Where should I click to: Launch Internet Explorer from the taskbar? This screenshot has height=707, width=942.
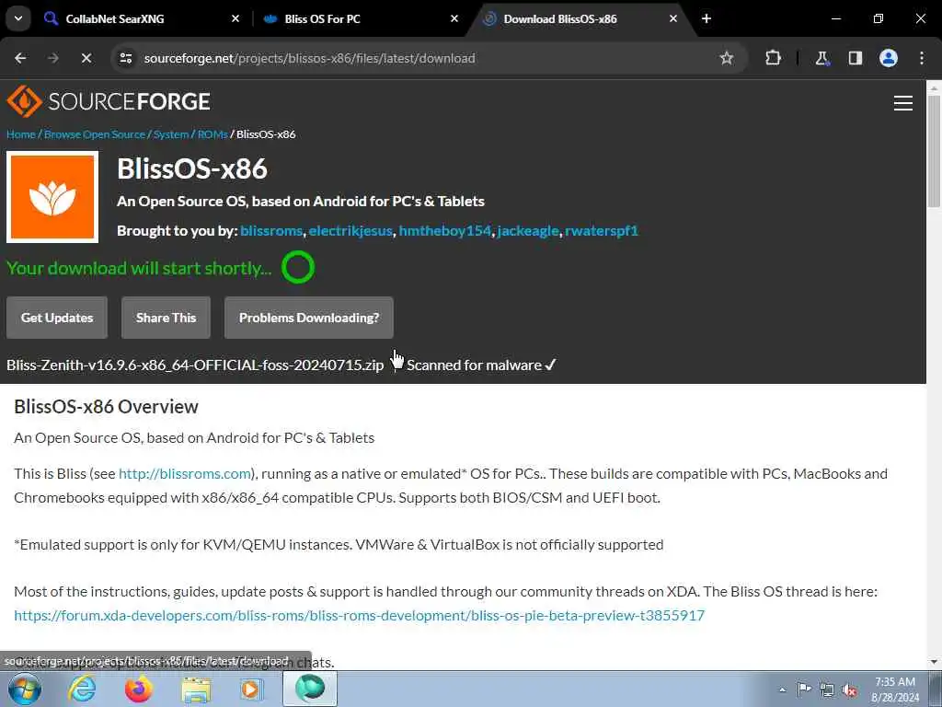[82, 689]
